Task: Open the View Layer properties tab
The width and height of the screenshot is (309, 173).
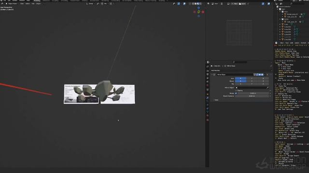Action: tap(208, 78)
